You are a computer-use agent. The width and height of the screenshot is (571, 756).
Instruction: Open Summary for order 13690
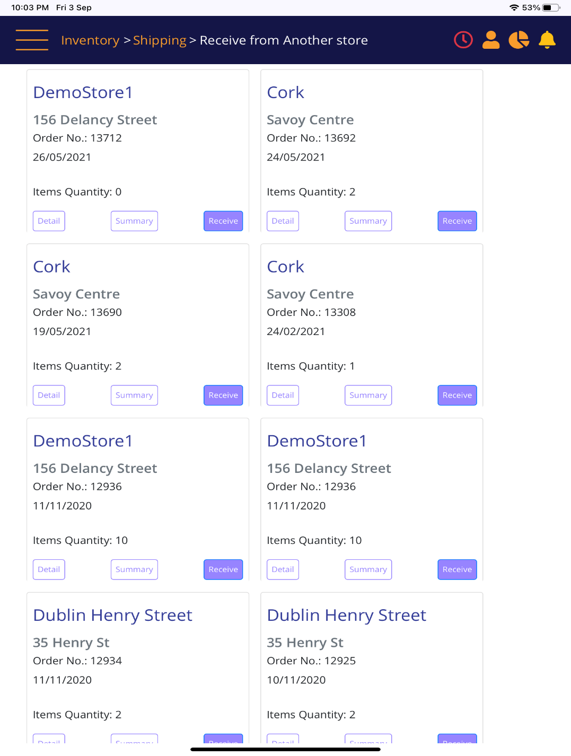[134, 395]
